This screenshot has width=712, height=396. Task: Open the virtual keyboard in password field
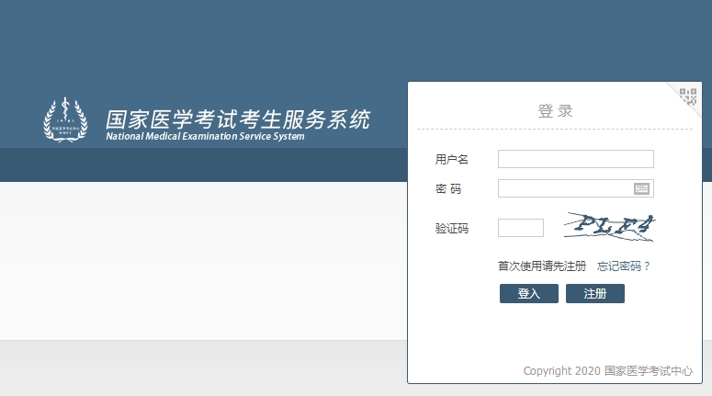click(x=641, y=188)
